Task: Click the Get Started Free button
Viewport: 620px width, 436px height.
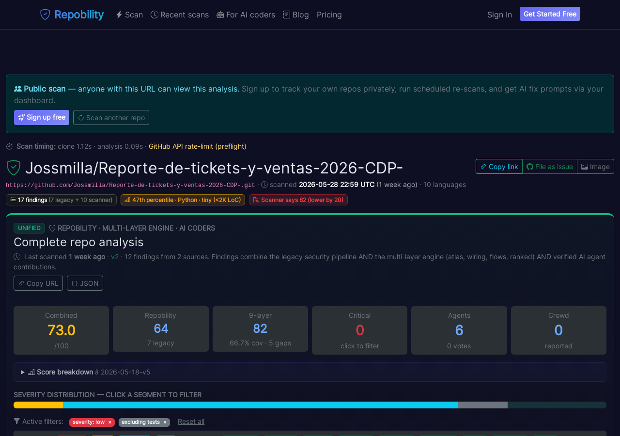Action: click(550, 14)
